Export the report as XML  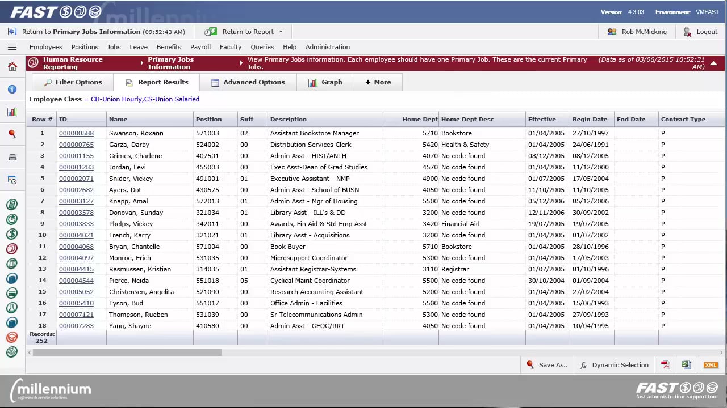pyautogui.click(x=711, y=365)
